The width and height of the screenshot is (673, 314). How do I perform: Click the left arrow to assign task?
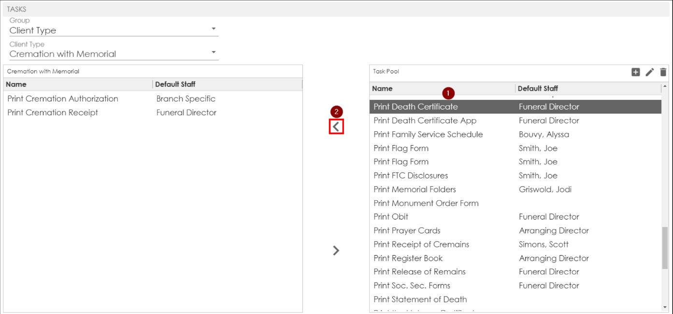[x=336, y=127]
